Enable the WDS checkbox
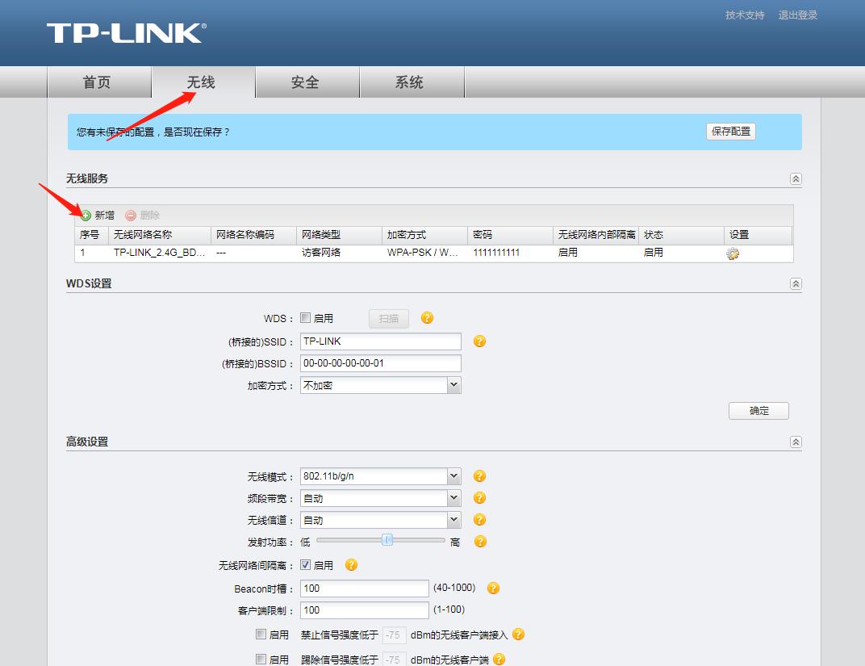The width and height of the screenshot is (865, 666). click(x=304, y=317)
